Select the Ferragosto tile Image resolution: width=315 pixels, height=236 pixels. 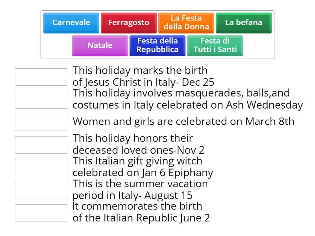pos(129,23)
